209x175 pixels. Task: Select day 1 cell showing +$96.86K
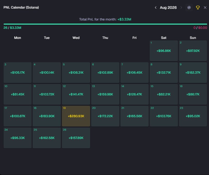coord(164,51)
